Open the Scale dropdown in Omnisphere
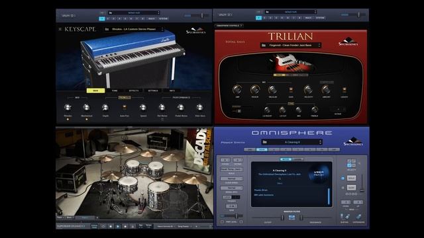The height and width of the screenshot is (238, 424). (231, 169)
